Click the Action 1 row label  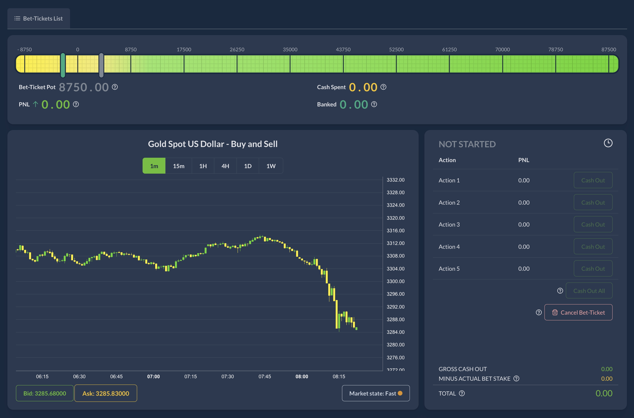click(x=449, y=180)
